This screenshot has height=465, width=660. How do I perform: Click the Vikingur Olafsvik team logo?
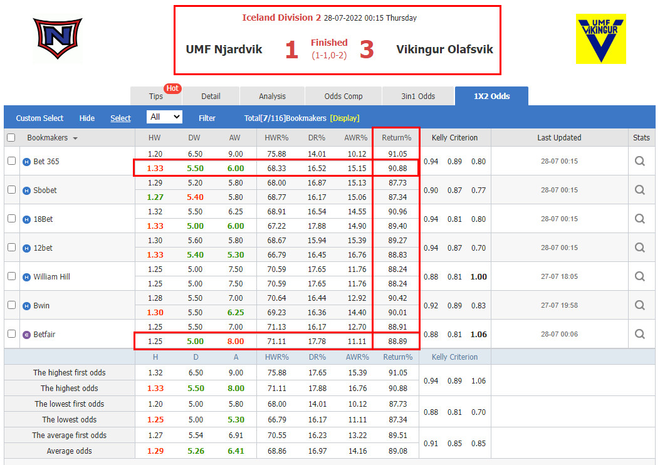600,39
